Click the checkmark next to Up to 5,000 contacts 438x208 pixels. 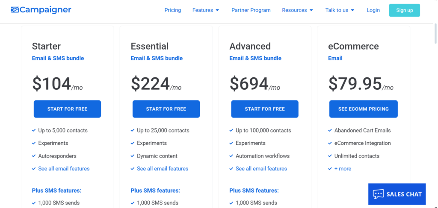pyautogui.click(x=34, y=130)
